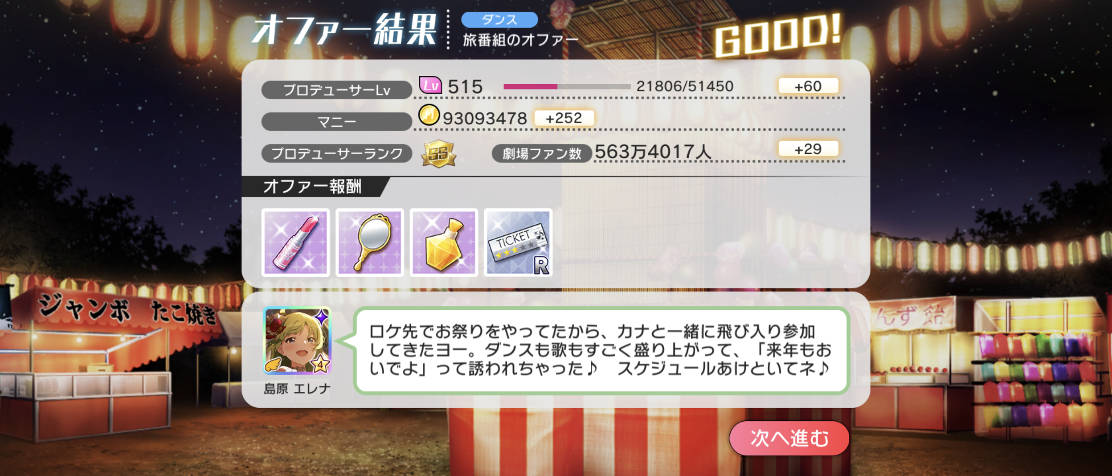Tap the マニー label
This screenshot has height=476, width=1112.
pyautogui.click(x=337, y=122)
